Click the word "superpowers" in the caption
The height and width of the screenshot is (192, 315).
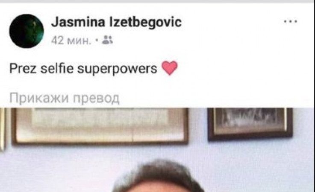117,69
